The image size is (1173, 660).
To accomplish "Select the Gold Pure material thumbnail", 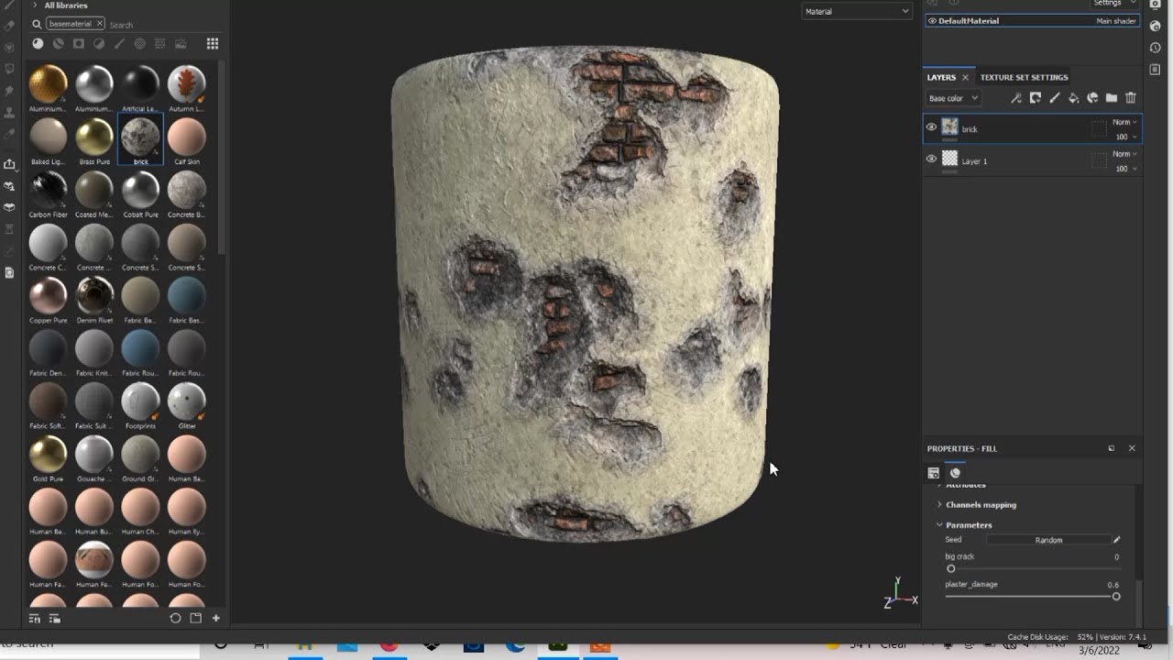I will tap(48, 454).
